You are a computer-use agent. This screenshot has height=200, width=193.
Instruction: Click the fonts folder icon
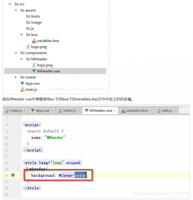tap(28, 16)
